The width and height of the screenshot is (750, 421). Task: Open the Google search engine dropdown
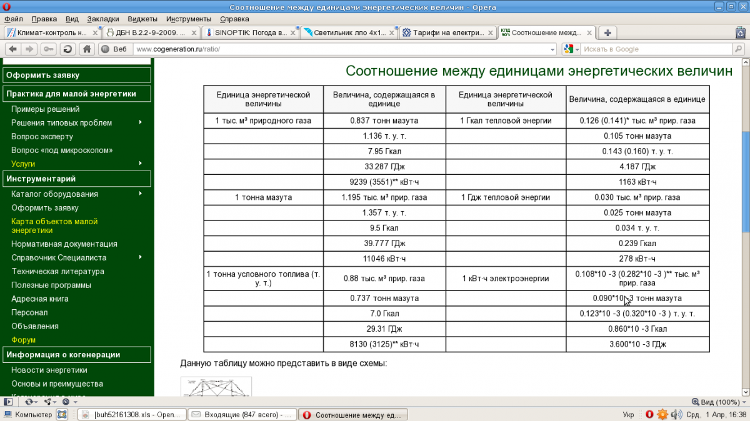coord(571,49)
